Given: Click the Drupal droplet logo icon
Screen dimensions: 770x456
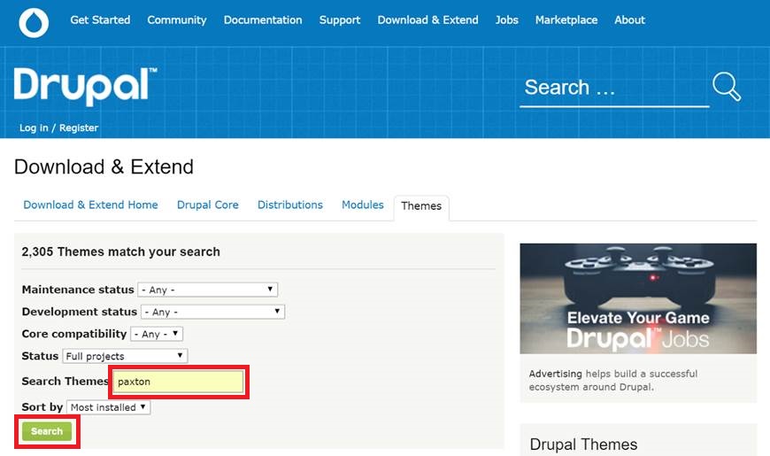Looking at the screenshot, I should click(34, 23).
